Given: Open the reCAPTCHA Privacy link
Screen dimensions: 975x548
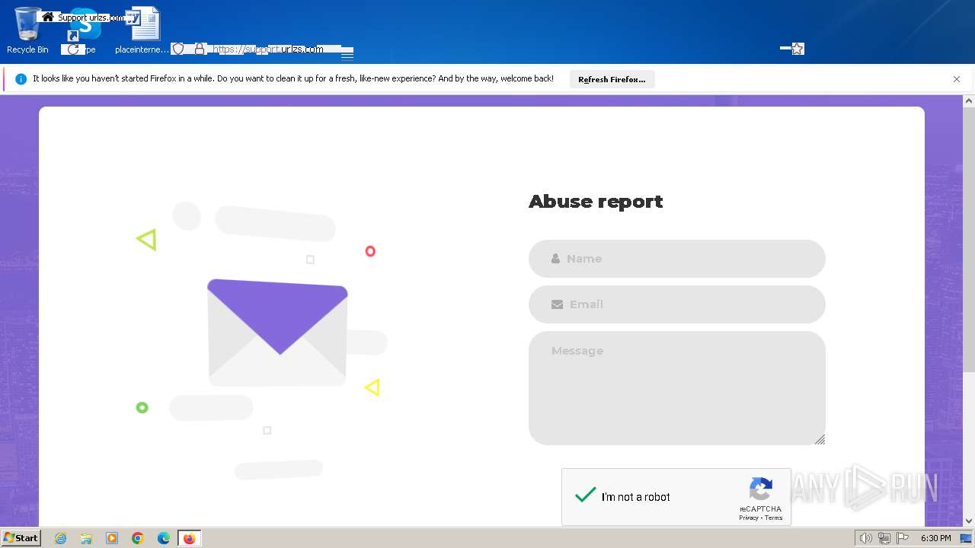Looking at the screenshot, I should coord(748,518).
